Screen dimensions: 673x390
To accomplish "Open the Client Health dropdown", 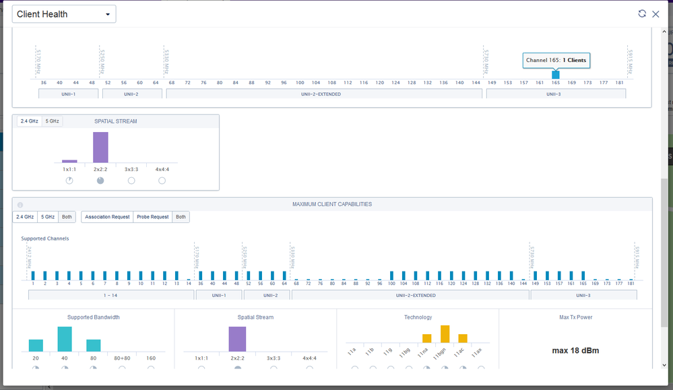I will tap(64, 14).
